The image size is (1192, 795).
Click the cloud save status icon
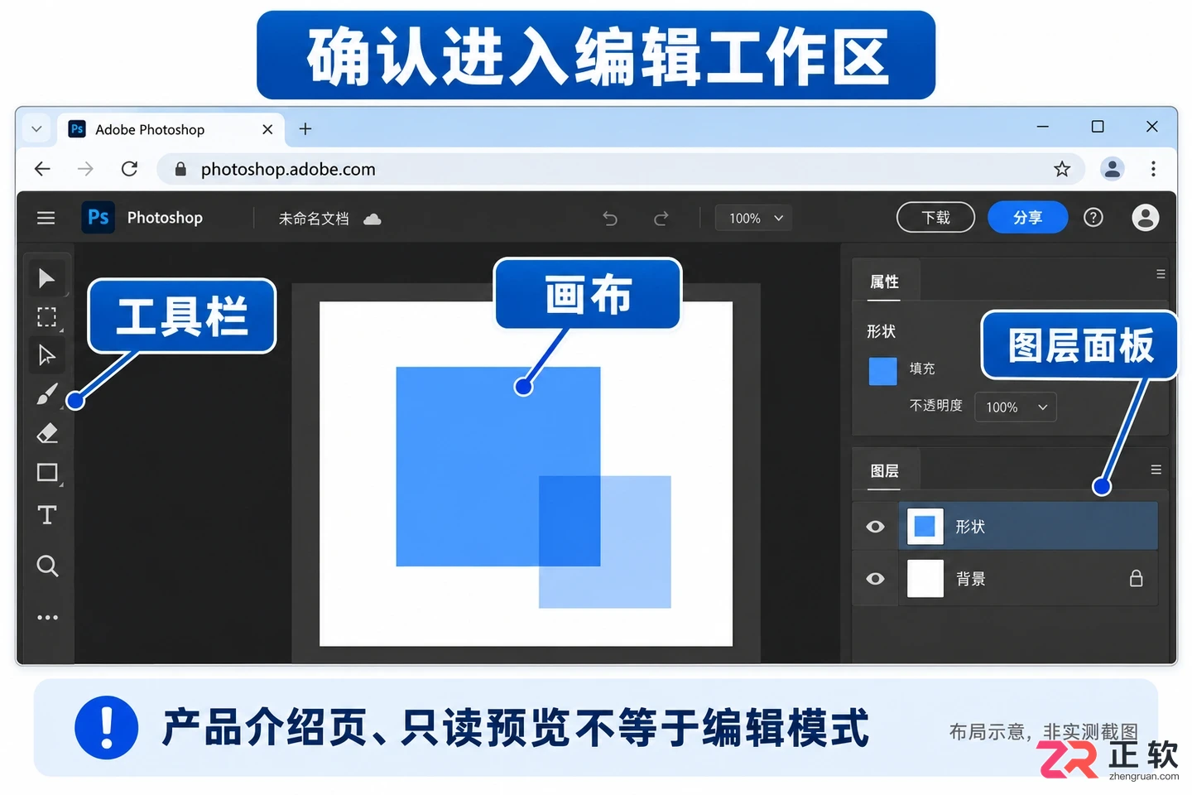pos(372,219)
